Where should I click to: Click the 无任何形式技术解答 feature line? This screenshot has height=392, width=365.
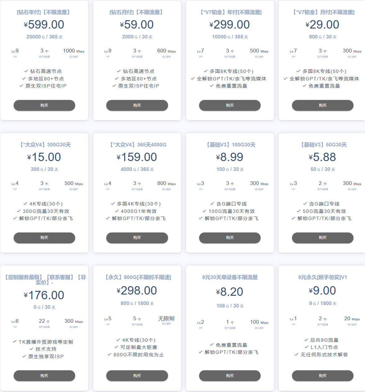pyautogui.click(x=324, y=355)
